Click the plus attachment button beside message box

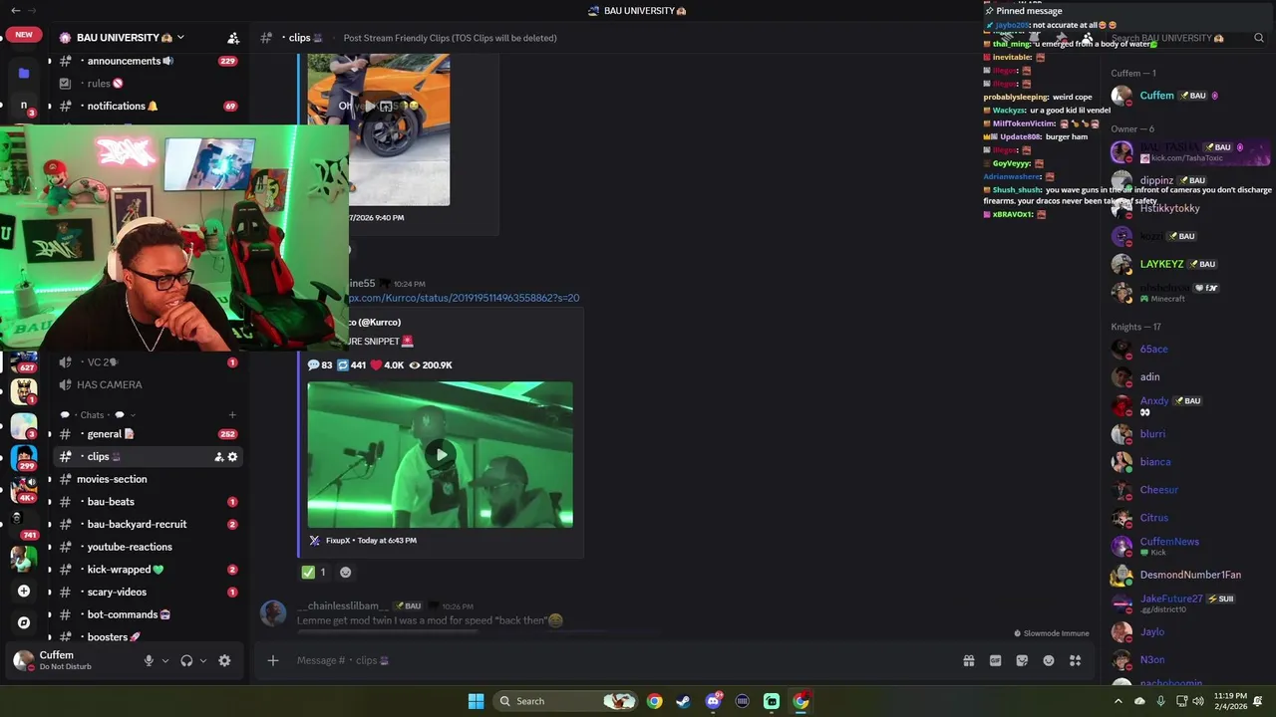click(x=272, y=660)
